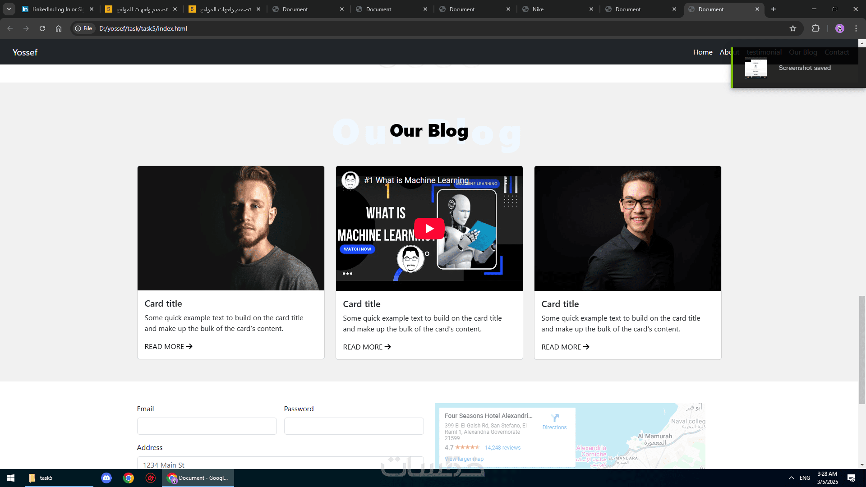The image size is (866, 487).
Task: Open the tab search dropdown arrow
Action: click(9, 9)
